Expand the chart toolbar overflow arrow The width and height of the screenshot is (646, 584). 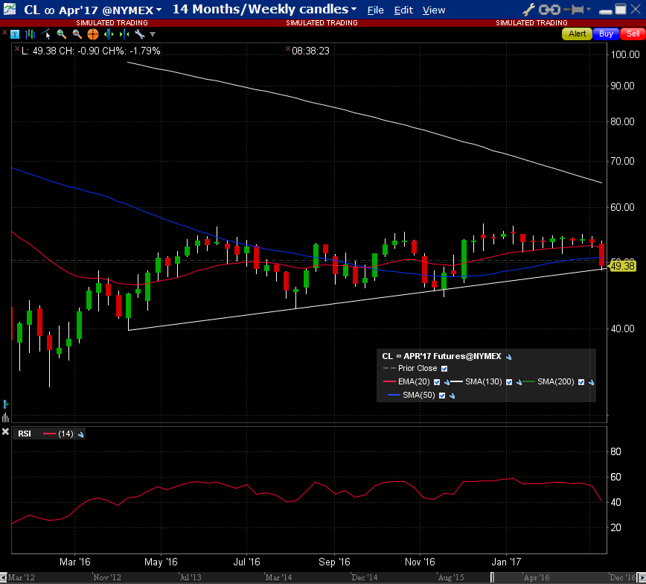click(x=153, y=34)
